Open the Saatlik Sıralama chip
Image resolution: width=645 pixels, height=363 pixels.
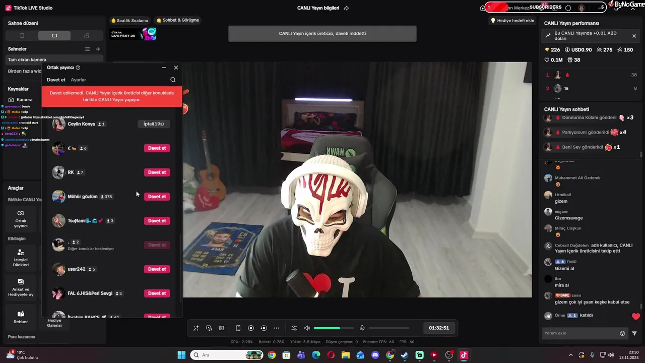[130, 21]
